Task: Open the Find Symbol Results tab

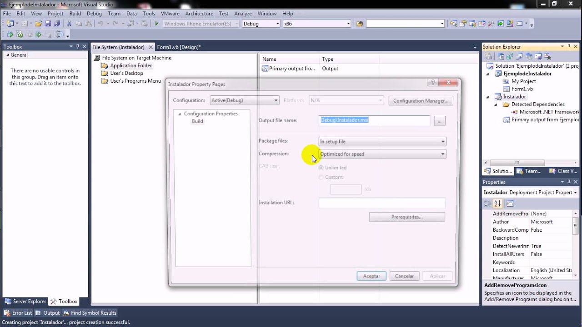Action: (x=90, y=313)
